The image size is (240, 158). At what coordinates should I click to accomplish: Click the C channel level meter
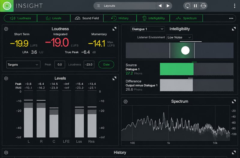(54, 114)
